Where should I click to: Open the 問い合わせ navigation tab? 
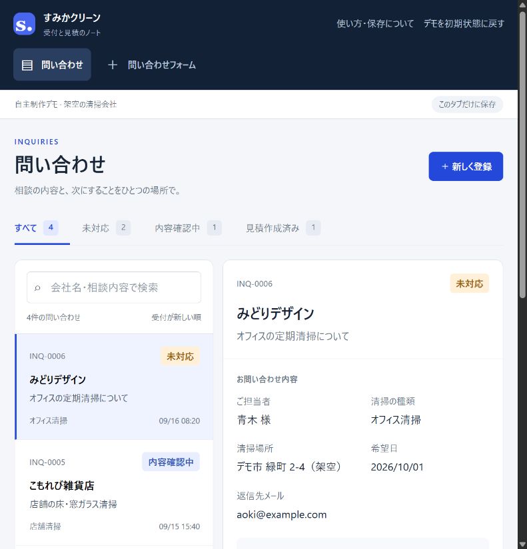52,65
